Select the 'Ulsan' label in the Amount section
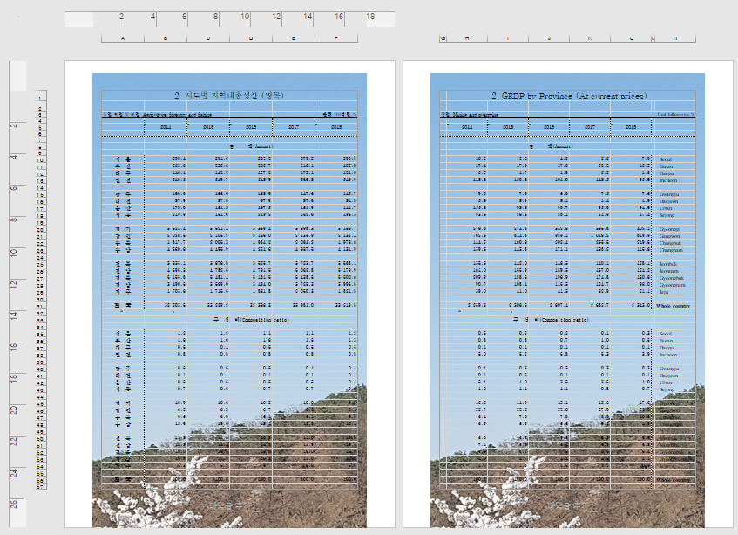 tap(666, 208)
